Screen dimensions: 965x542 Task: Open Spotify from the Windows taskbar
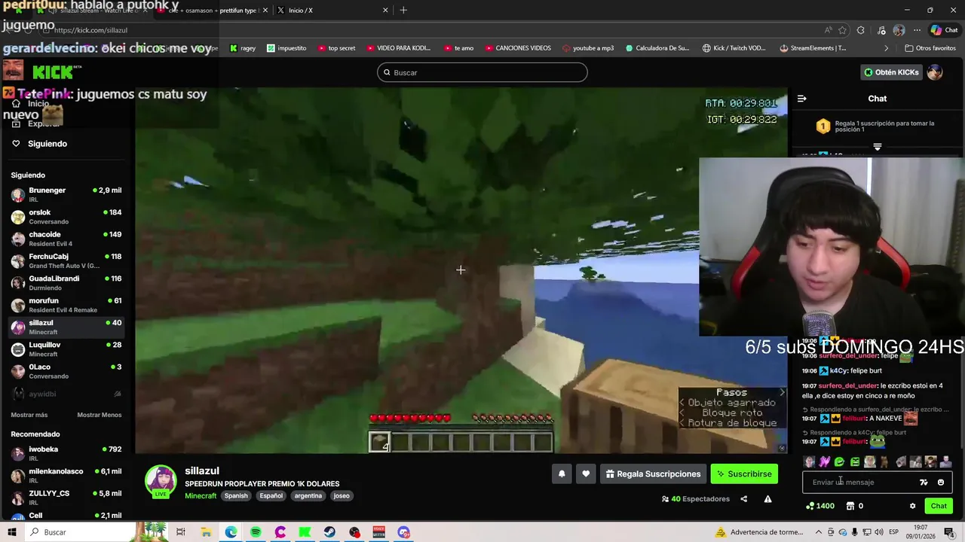[256, 532]
